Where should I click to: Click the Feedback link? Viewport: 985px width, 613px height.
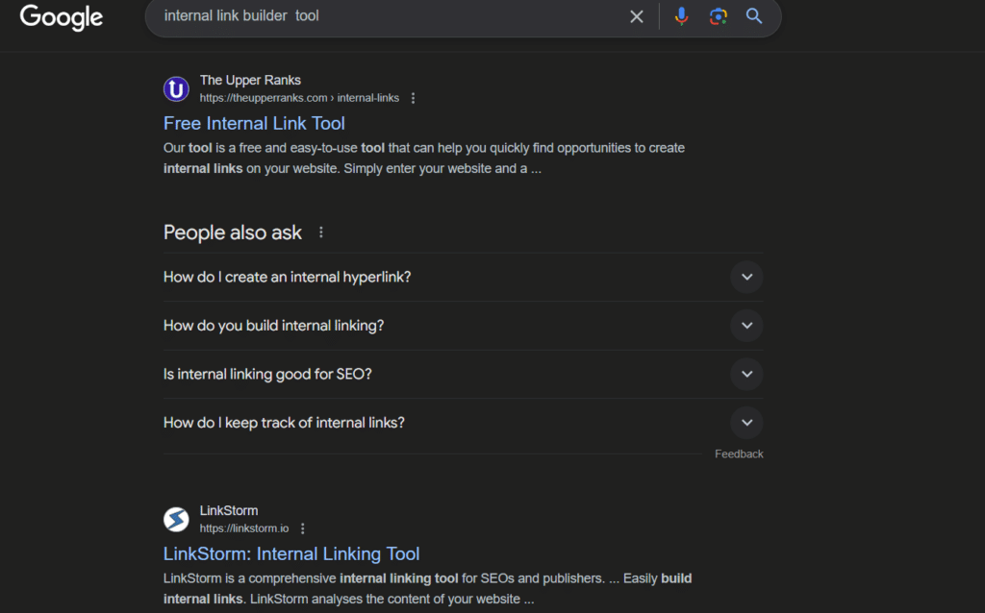[739, 454]
